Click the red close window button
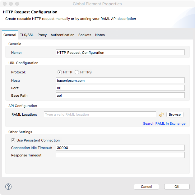195x195 pixels. [x=5, y=4]
